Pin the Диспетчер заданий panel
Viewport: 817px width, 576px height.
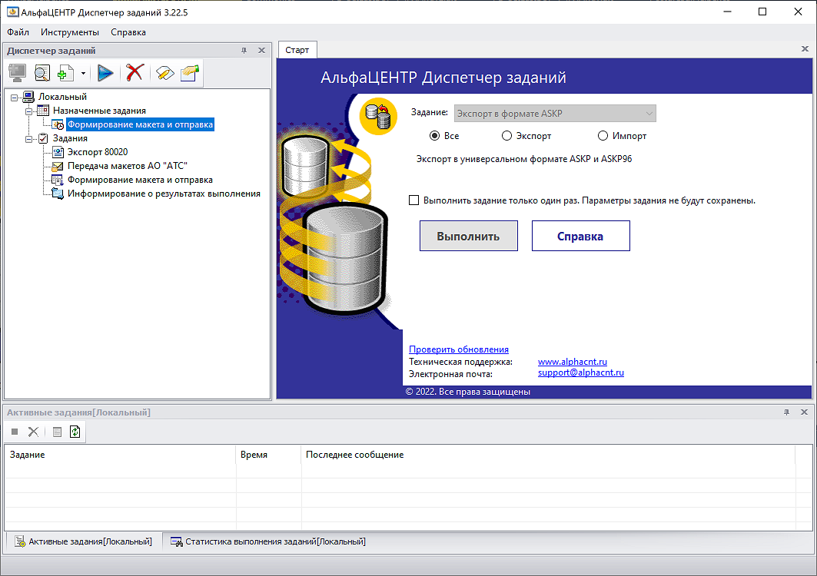244,51
